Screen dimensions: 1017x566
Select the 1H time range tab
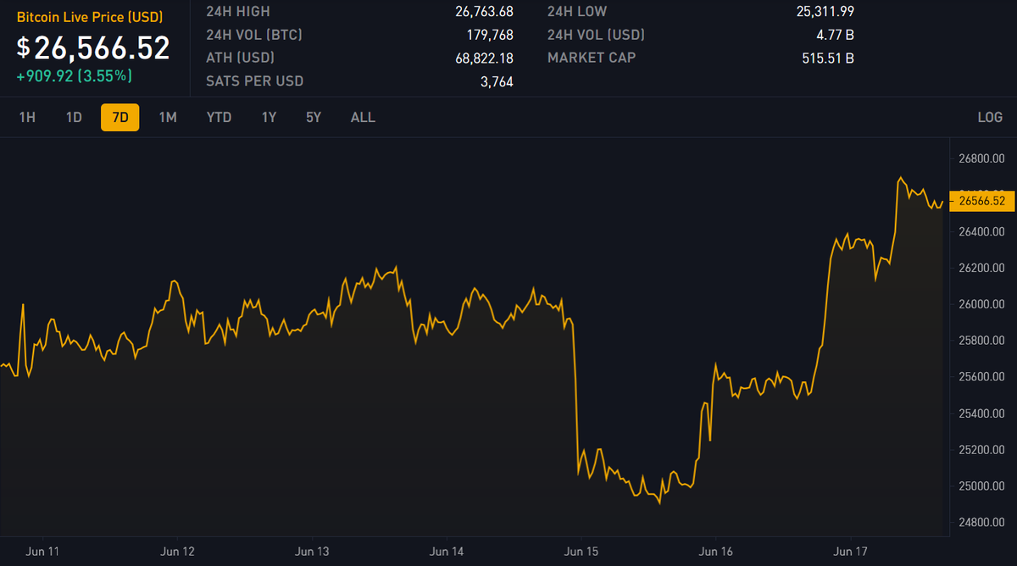(27, 118)
